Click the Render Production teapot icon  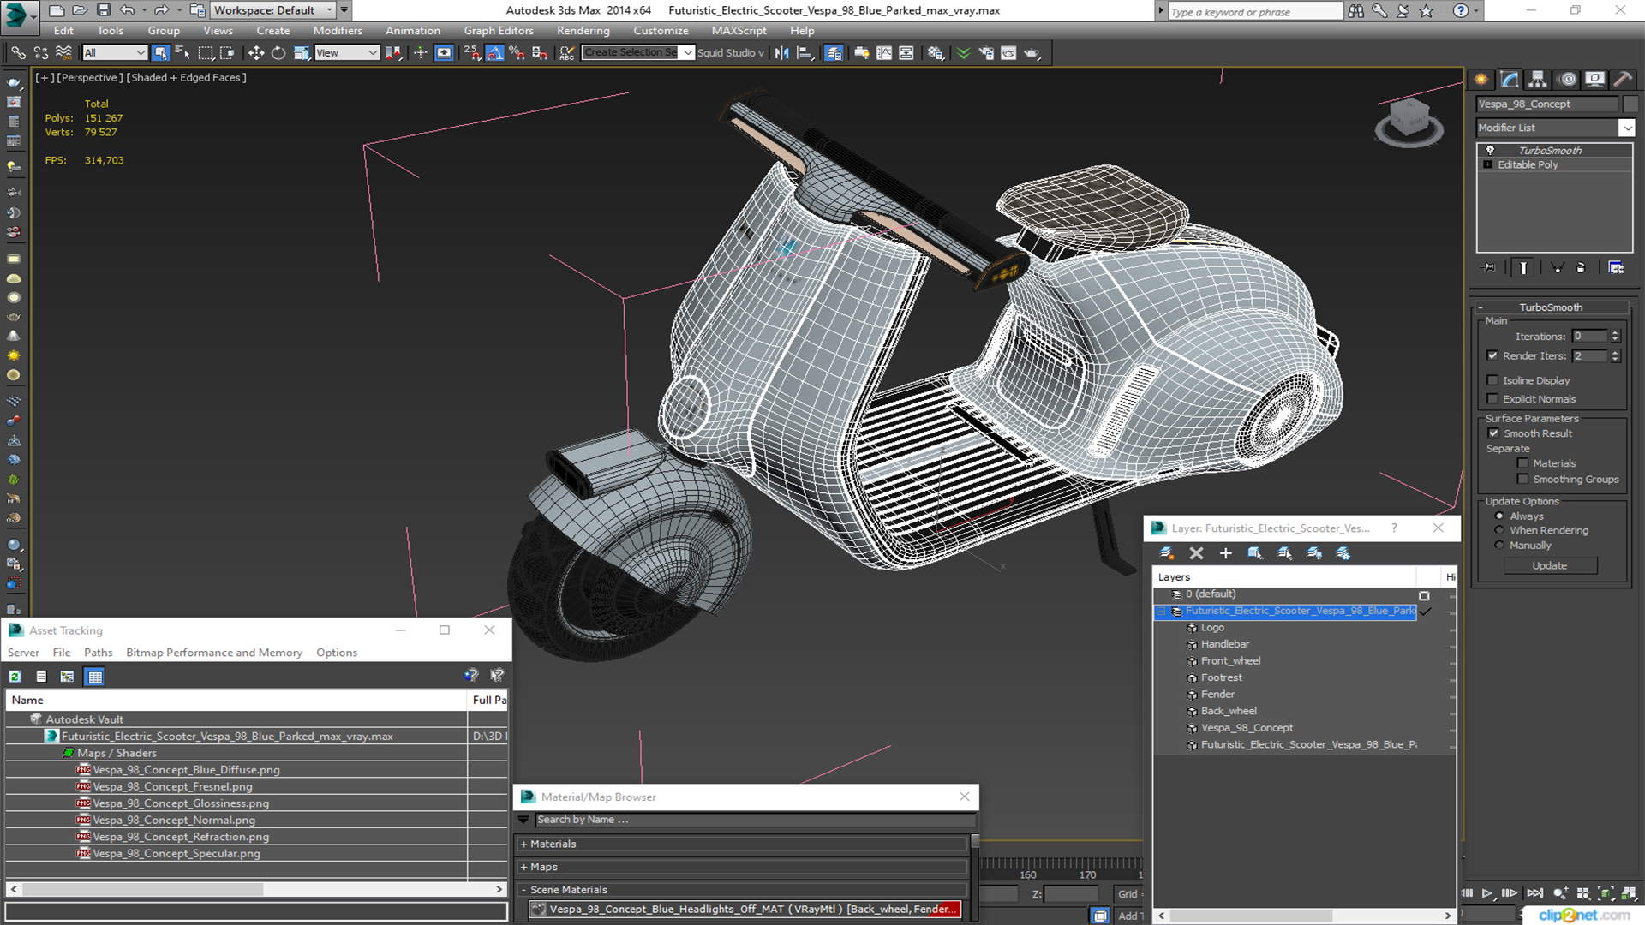pyautogui.click(x=1032, y=53)
